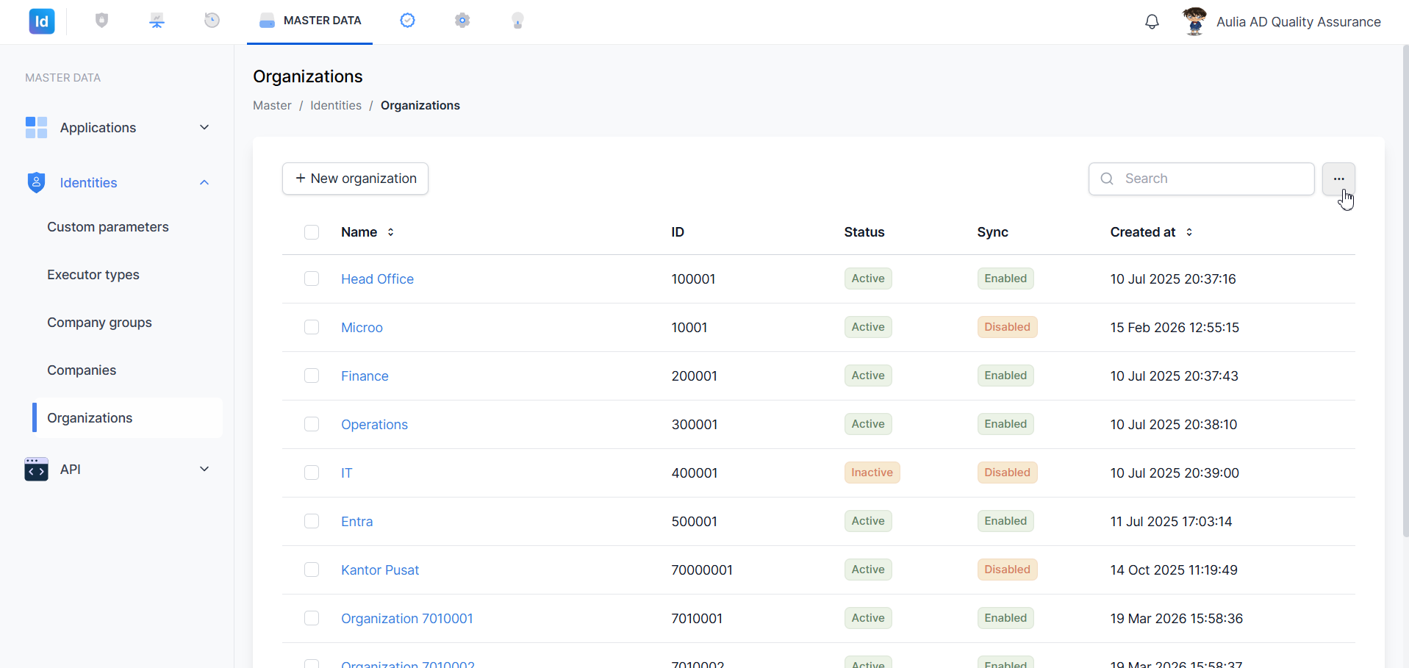The height and width of the screenshot is (668, 1409).
Task: Open Custom parameters in sidebar
Action: coord(108,227)
